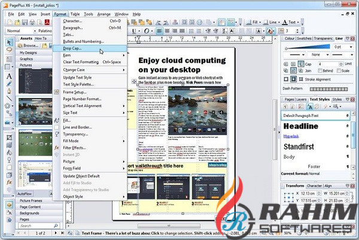Click the numbered list icon
Screen dimensions: 359x240
(199, 31)
